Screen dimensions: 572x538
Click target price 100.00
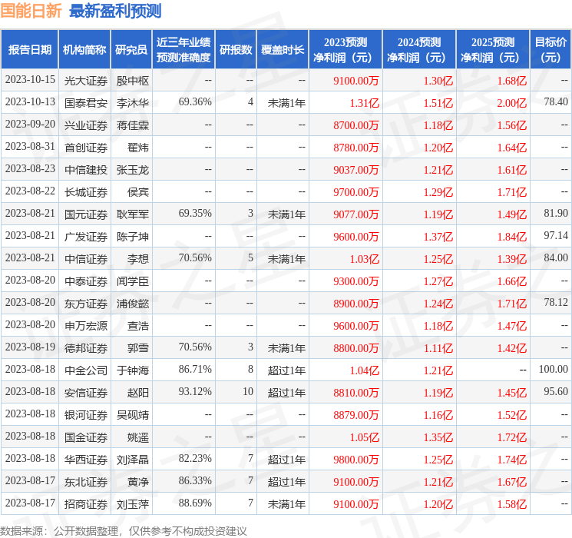tap(554, 369)
